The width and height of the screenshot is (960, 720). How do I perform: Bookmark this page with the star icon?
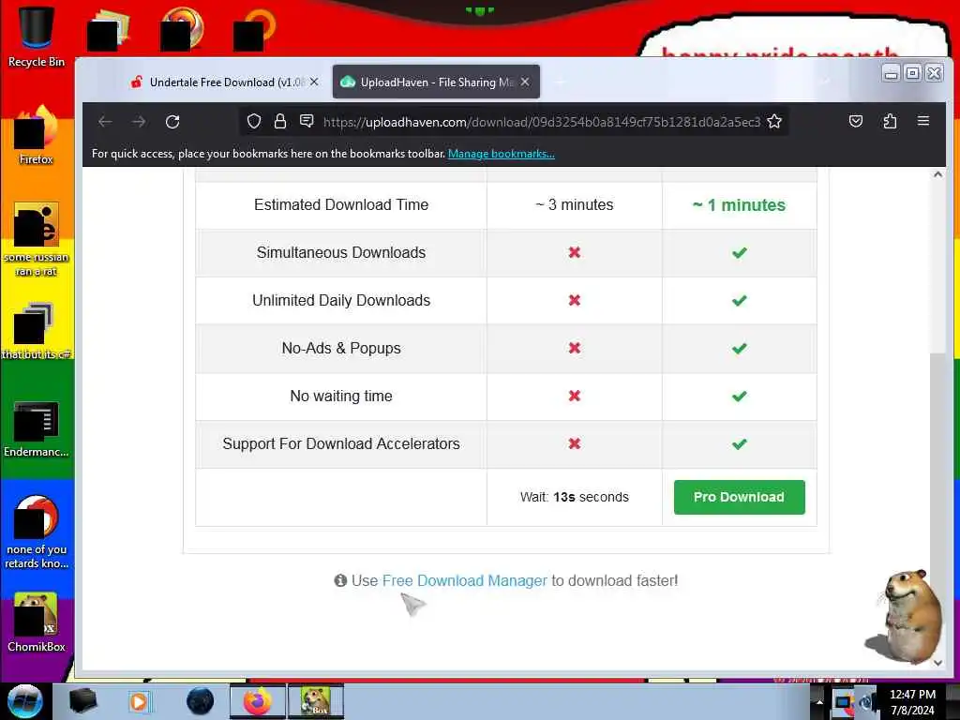click(774, 122)
